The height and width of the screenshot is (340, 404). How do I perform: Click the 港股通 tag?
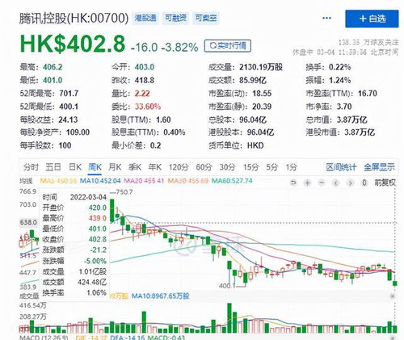145,18
